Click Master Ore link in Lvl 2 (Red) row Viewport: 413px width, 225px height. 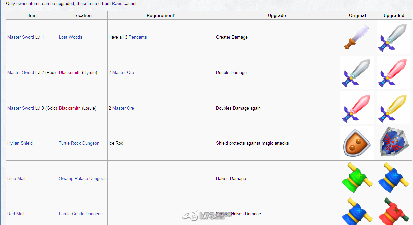click(x=123, y=73)
